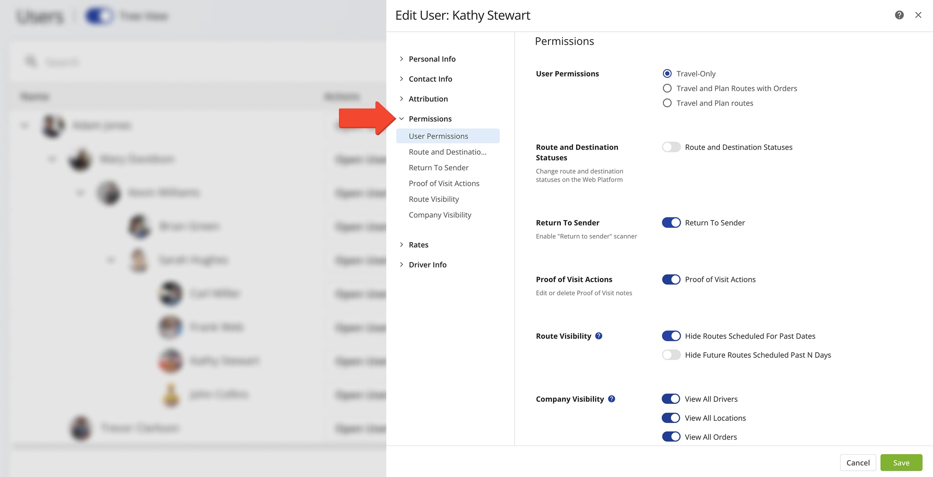Open the Driver Info section
Viewport: 933px width, 477px height.
pyautogui.click(x=427, y=264)
